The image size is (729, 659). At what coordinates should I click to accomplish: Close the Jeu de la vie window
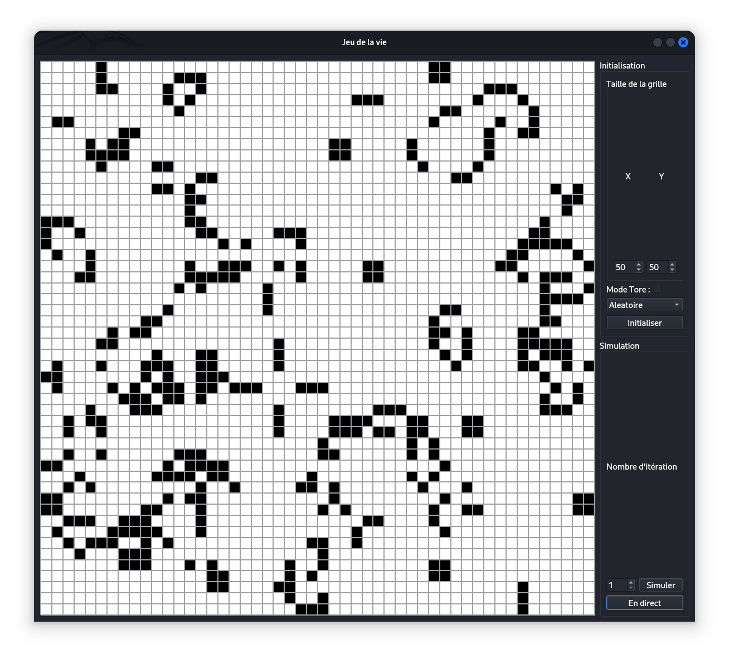[x=683, y=42]
